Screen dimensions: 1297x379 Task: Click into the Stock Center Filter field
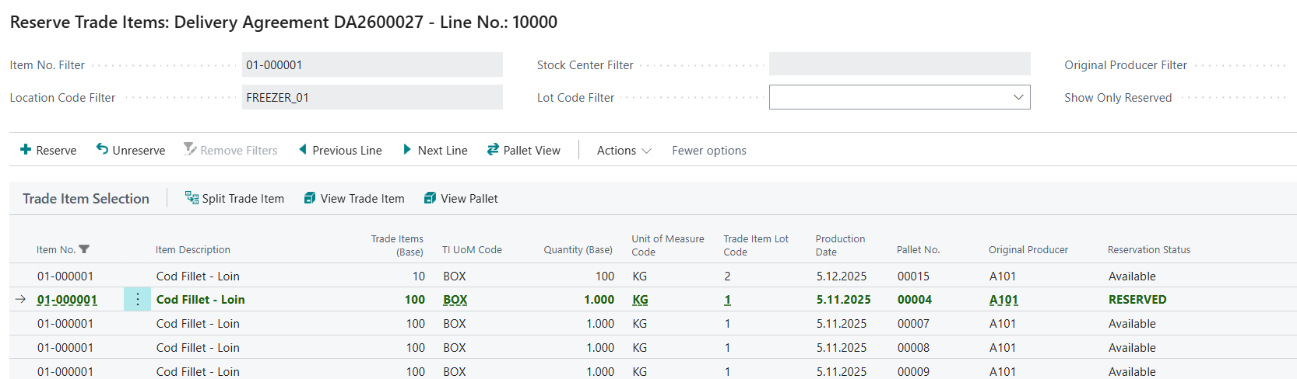pyautogui.click(x=899, y=64)
